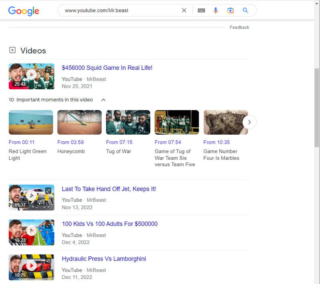Search by image using camera icon
Viewport: 320px width, 284px height.
(230, 10)
